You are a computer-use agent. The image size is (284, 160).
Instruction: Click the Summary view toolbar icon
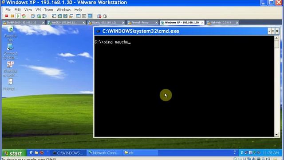[x=78, y=16]
